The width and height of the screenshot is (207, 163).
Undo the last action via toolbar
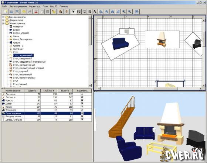point(24,12)
